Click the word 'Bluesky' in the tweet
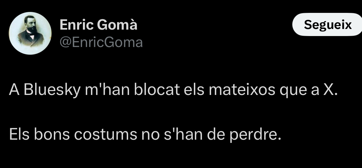362x168 pixels. pyautogui.click(x=52, y=90)
